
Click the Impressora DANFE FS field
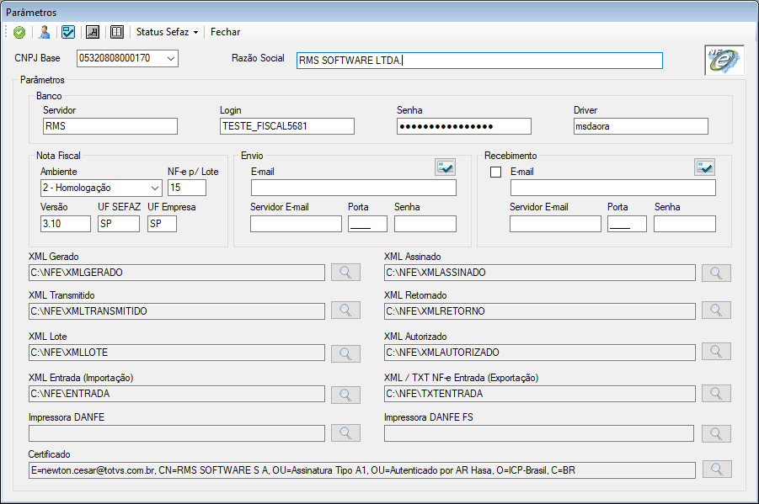539,433
